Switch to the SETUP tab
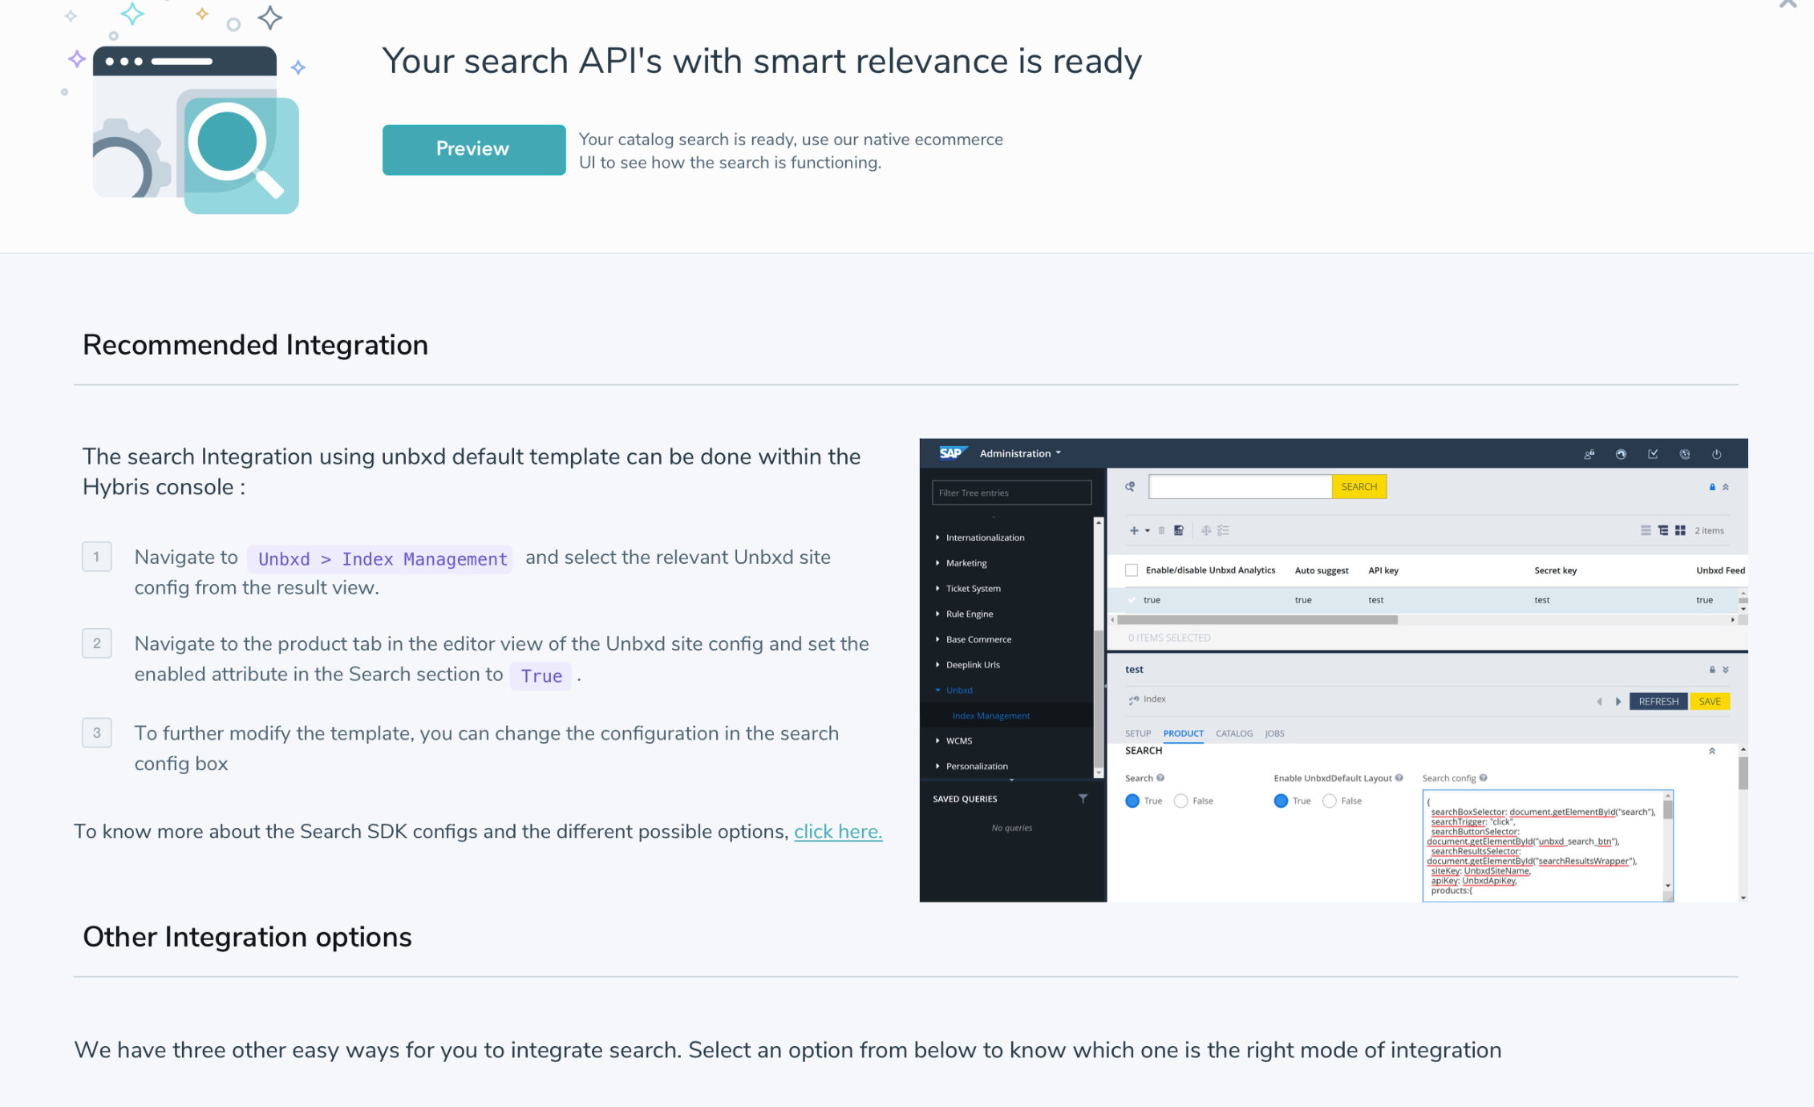The image size is (1814, 1107). click(1137, 733)
